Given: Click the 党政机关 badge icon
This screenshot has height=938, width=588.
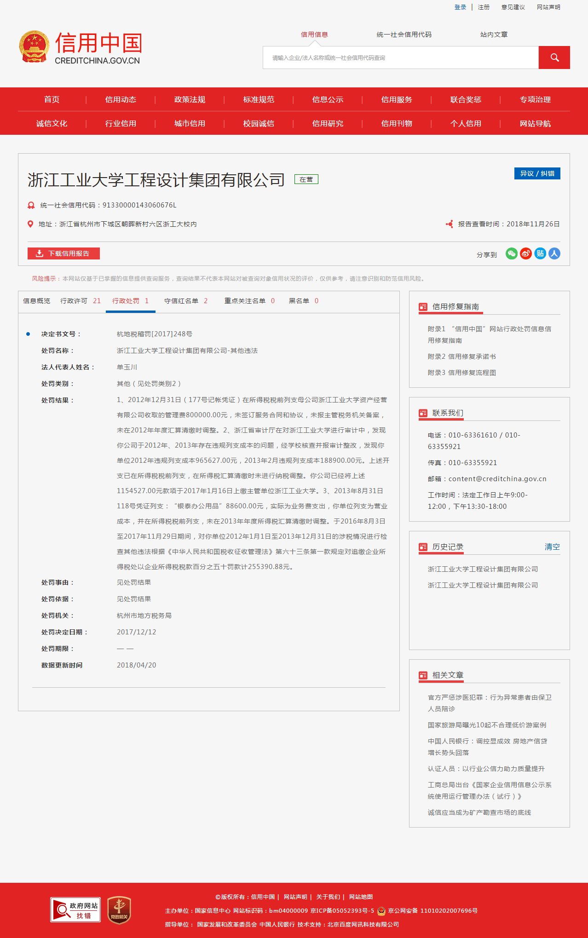Looking at the screenshot, I should click(119, 909).
